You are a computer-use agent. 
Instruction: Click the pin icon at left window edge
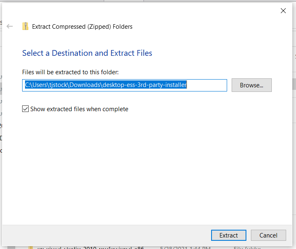pos(1,76)
